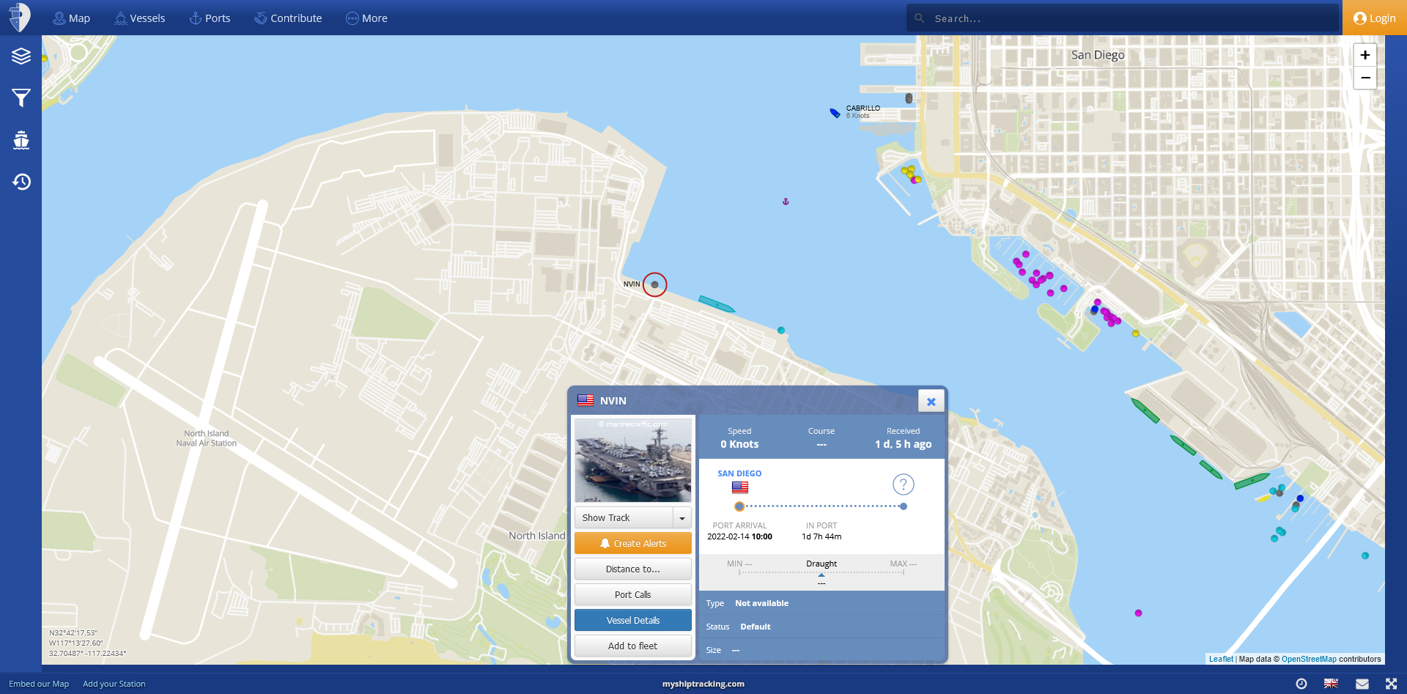This screenshot has width=1407, height=694.
Task: Click the US flag under SAN DIEGO
Action: 739,487
